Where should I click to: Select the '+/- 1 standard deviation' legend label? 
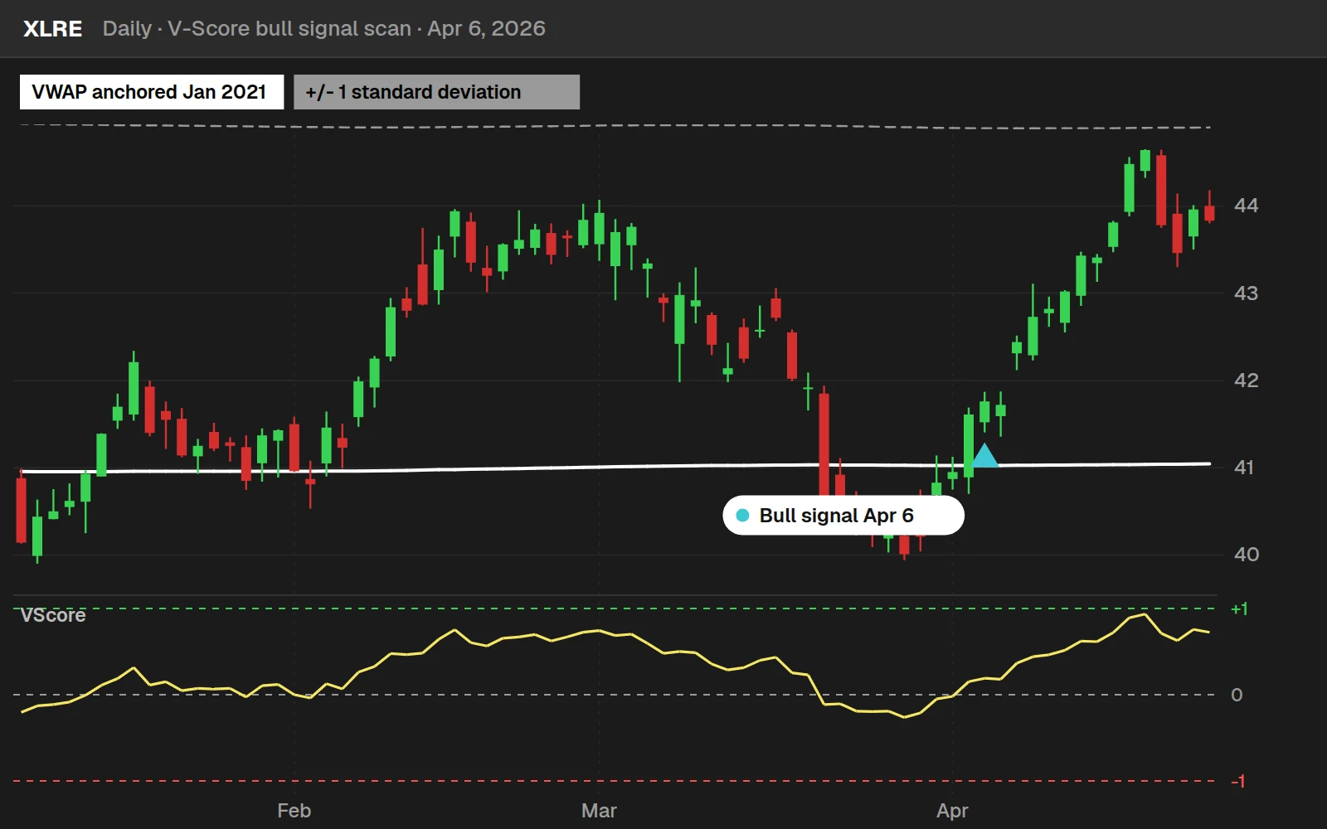click(436, 92)
